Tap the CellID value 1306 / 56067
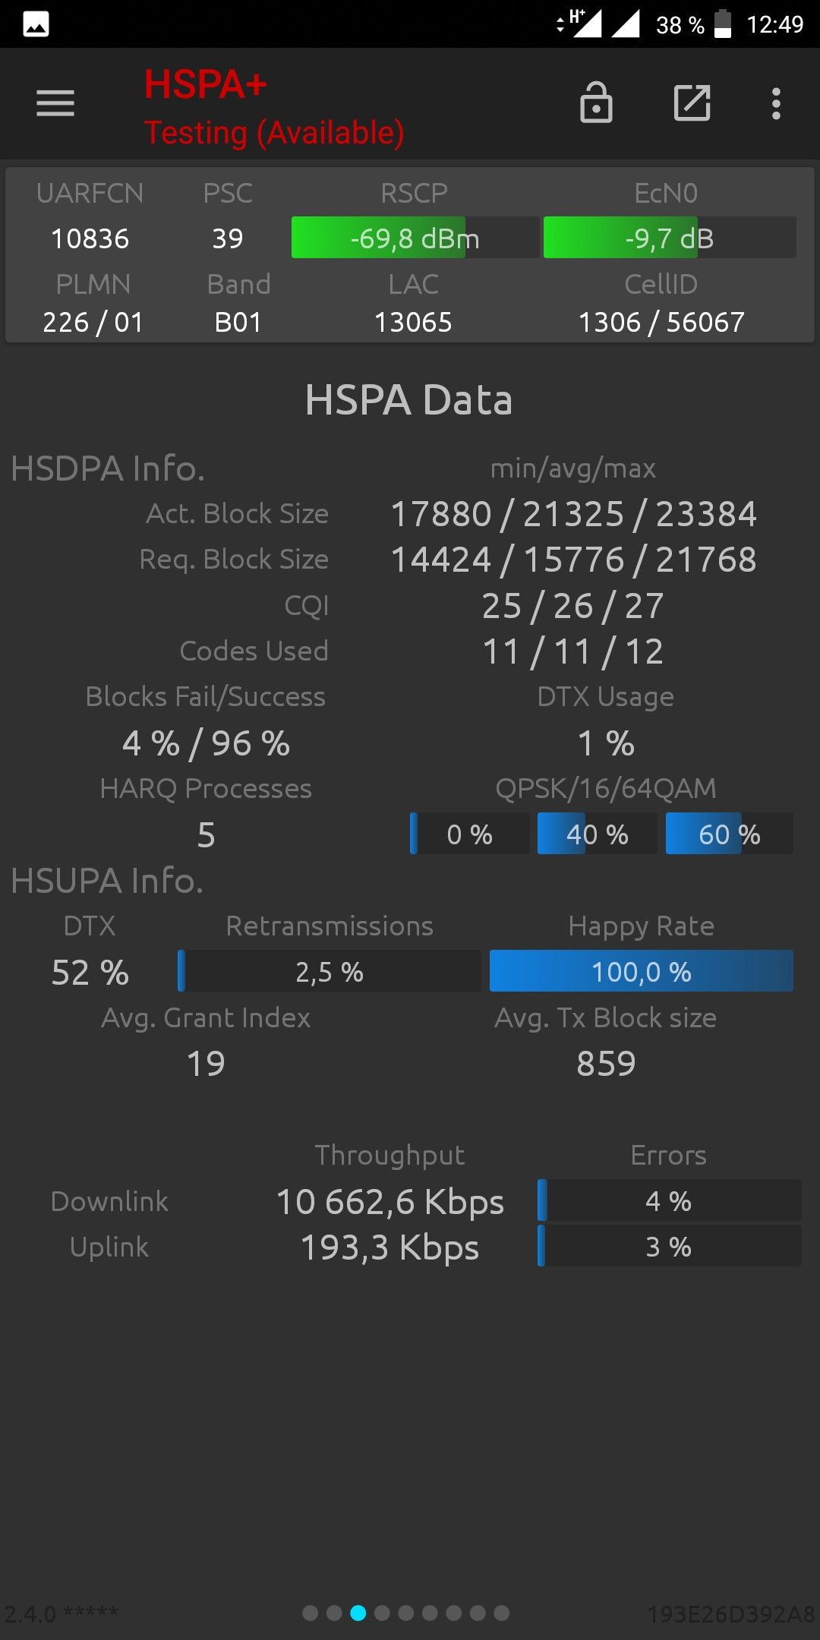 [661, 322]
